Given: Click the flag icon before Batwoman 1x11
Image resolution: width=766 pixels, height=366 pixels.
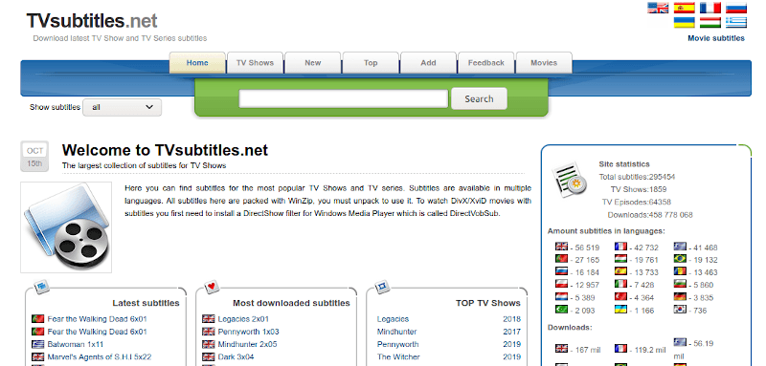Looking at the screenshot, I should 37,344.
